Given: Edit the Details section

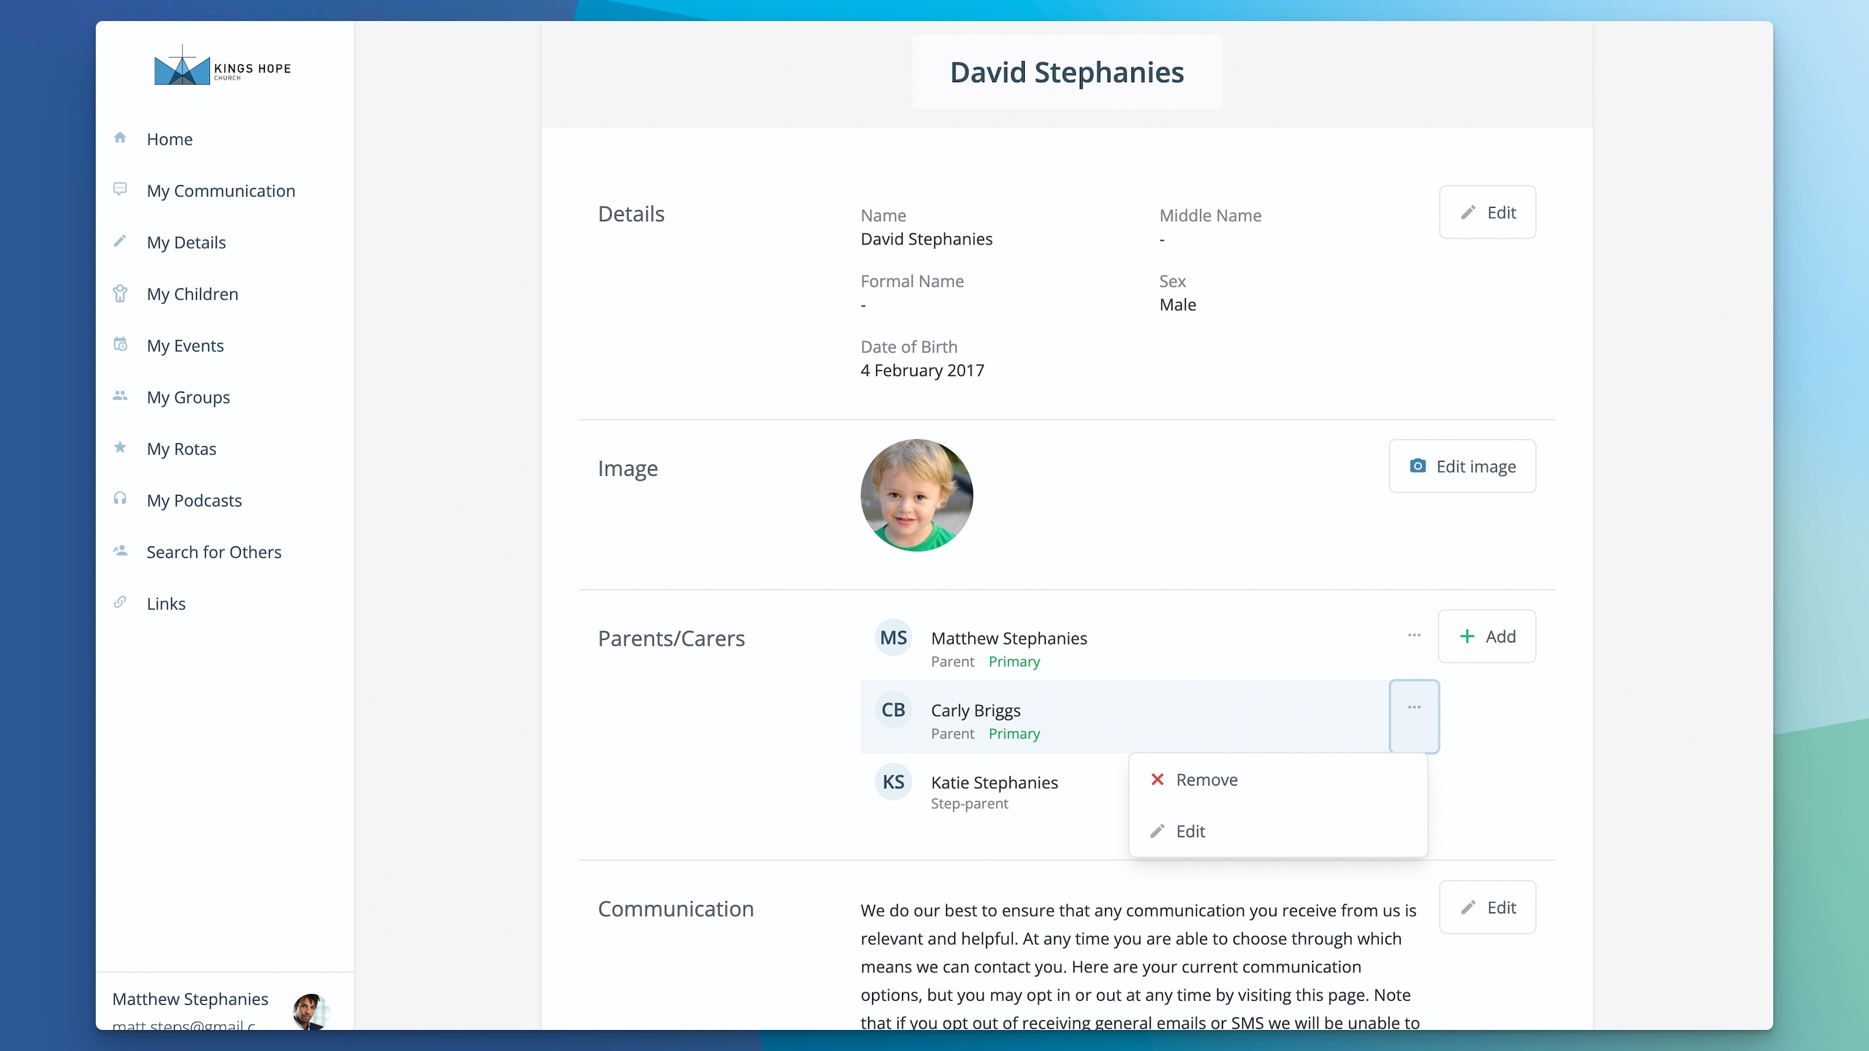Looking at the screenshot, I should click(x=1487, y=212).
